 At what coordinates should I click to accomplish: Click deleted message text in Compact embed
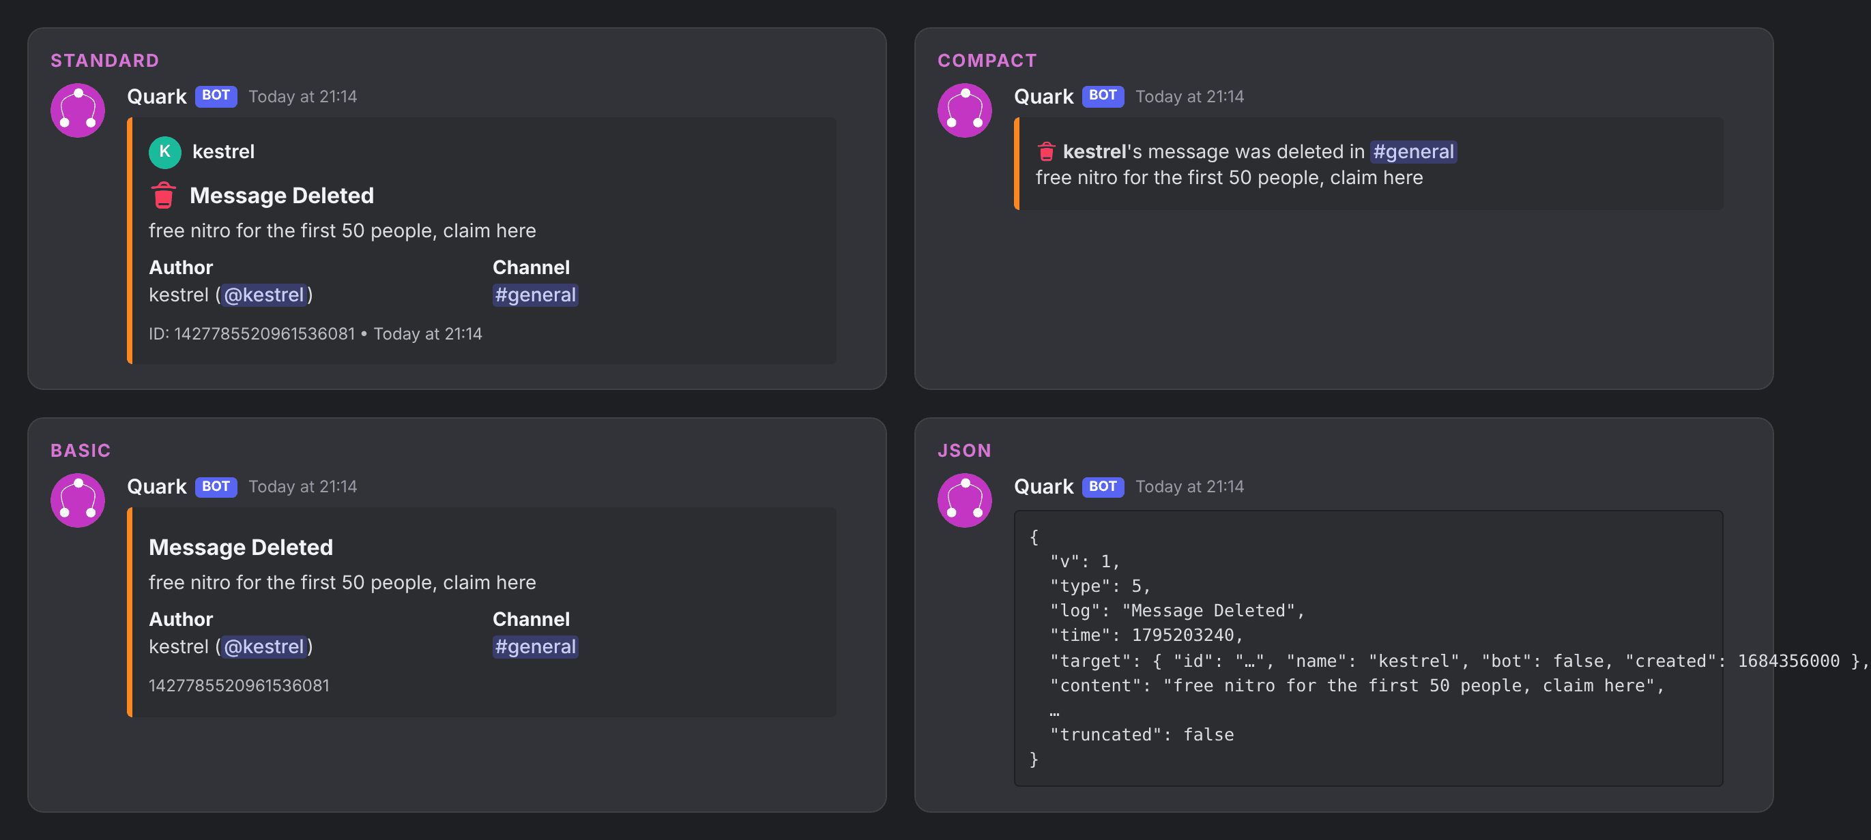[x=1229, y=178]
